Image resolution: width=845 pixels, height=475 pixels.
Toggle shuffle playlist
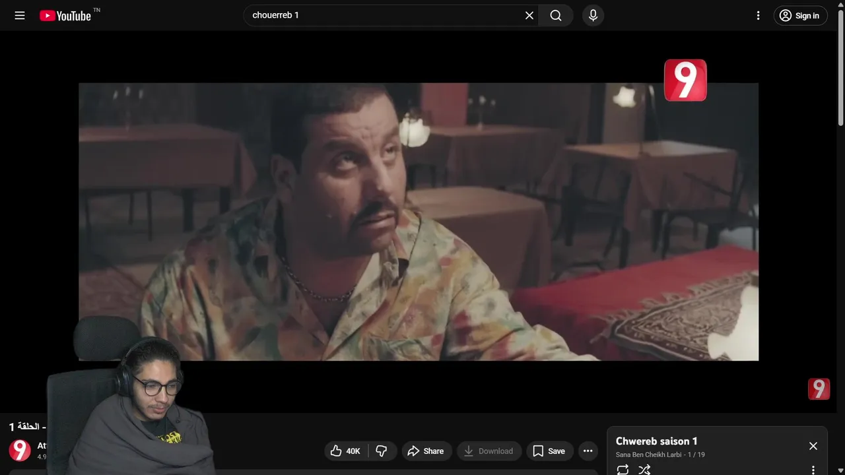644,469
